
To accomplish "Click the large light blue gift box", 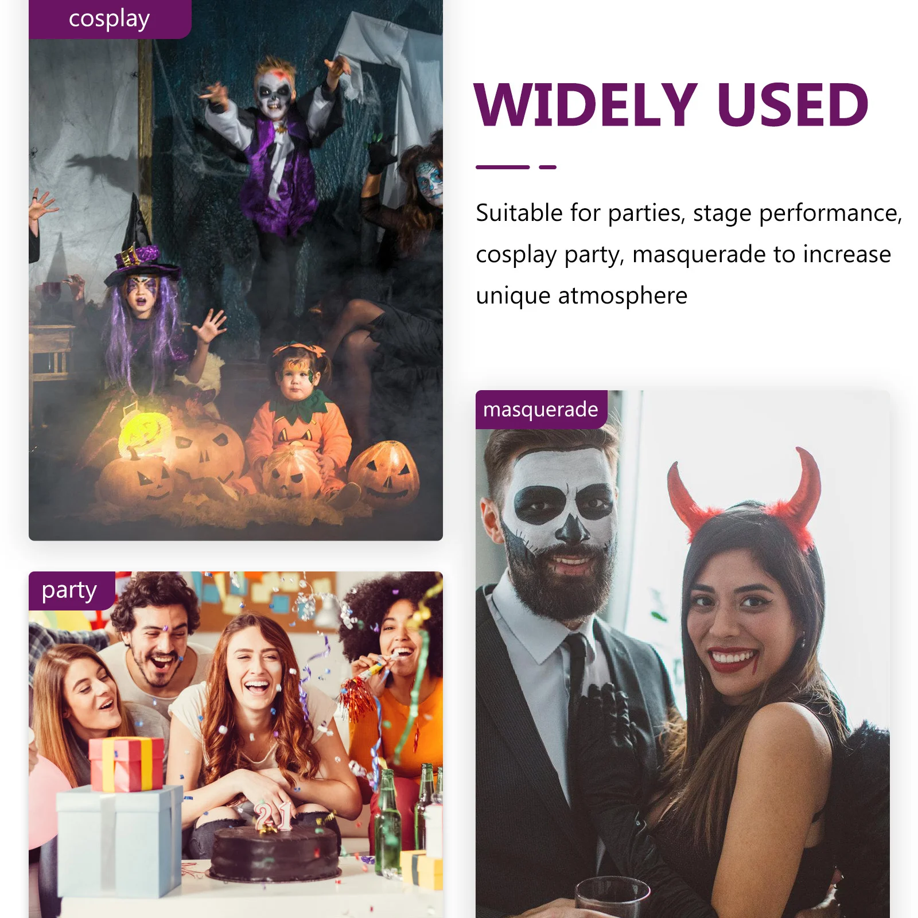I will point(119,841).
